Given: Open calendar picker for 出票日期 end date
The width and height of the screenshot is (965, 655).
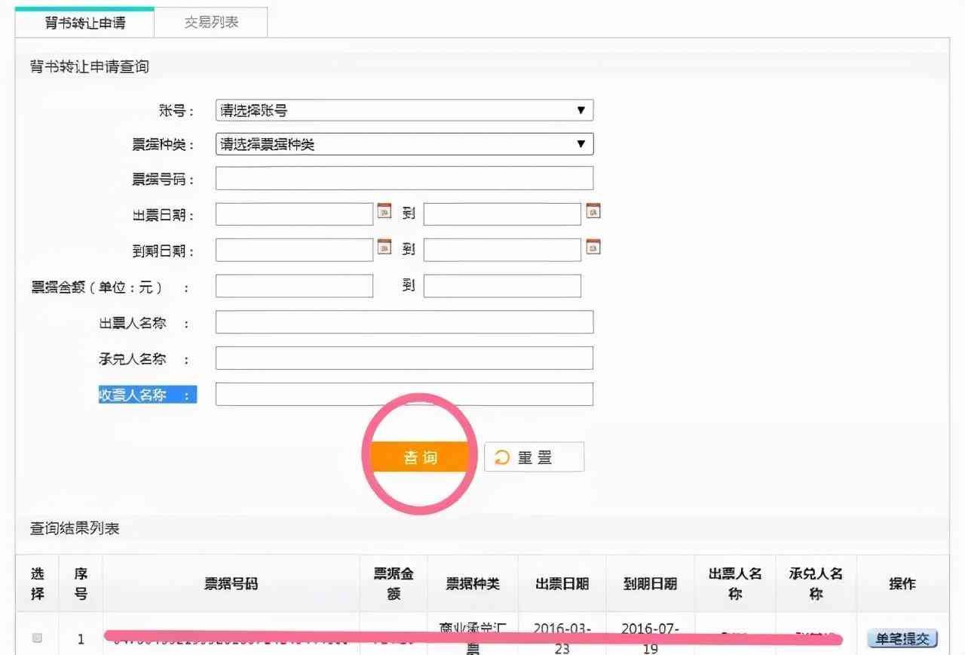Looking at the screenshot, I should point(593,213).
